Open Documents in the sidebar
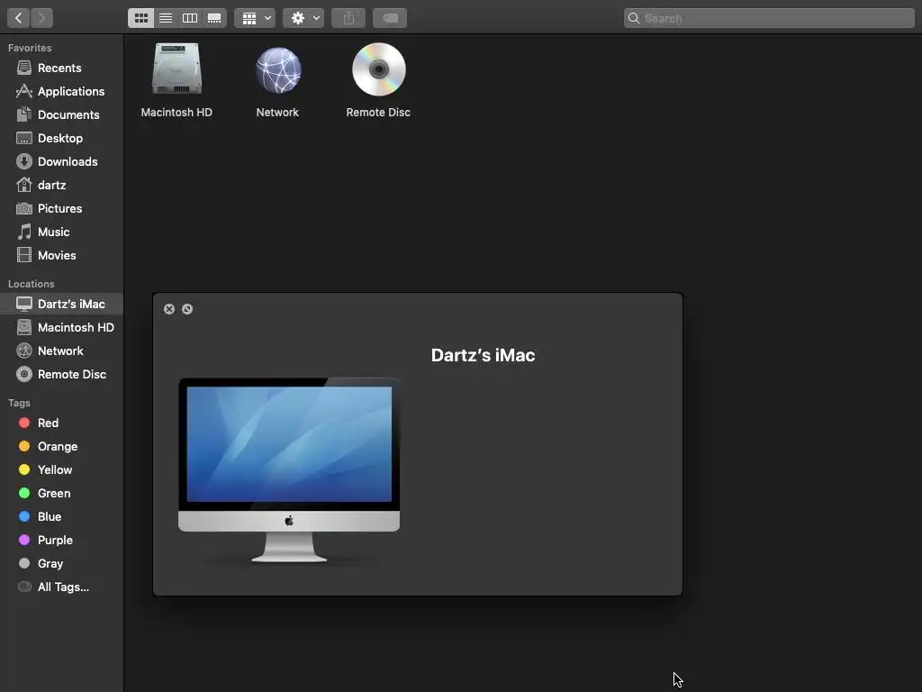Screen dimensions: 922x692 pos(62,114)
